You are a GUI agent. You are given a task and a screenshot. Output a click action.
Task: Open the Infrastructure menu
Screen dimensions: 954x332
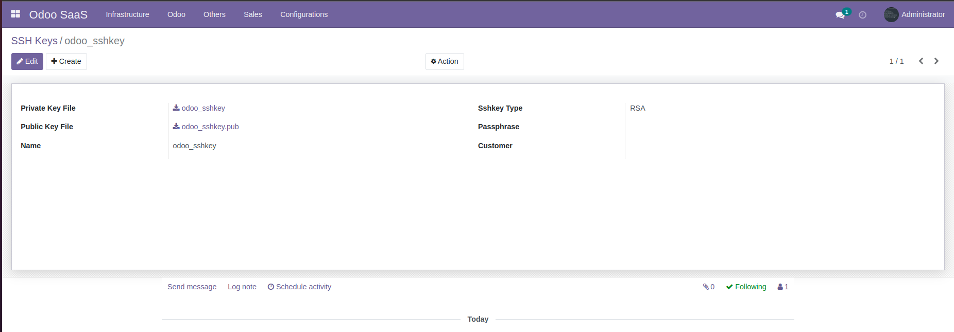[x=127, y=14]
